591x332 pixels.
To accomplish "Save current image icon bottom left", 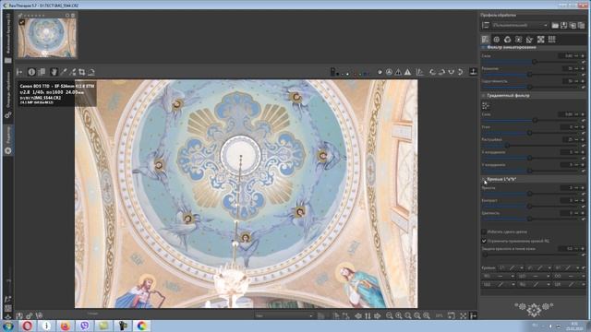I will 19,315.
